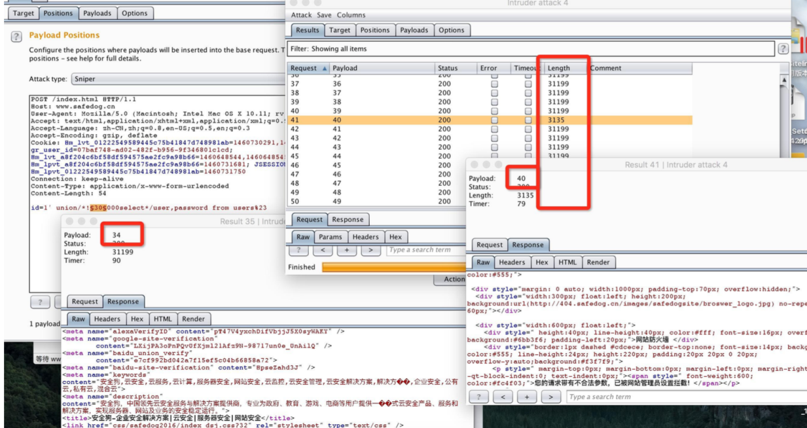Viewport: 807px width, 428px height.
Task: Tick the Error checkbox for request 39
Action: (494, 102)
